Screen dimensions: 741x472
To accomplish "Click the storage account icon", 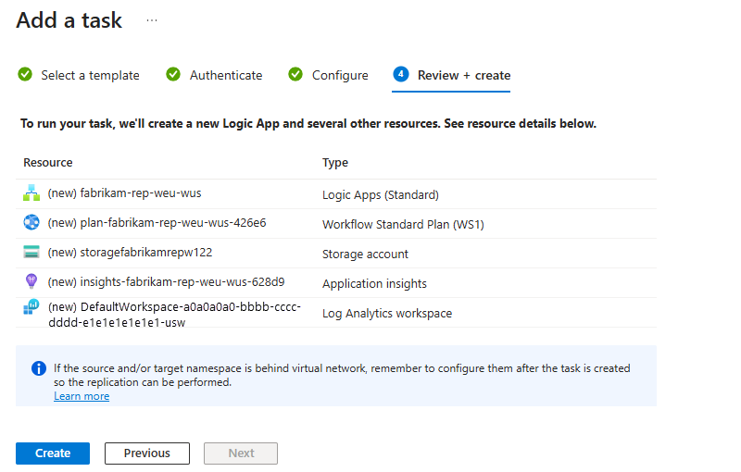I will pos(32,253).
